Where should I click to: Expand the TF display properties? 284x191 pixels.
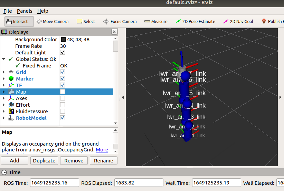coord(3,85)
